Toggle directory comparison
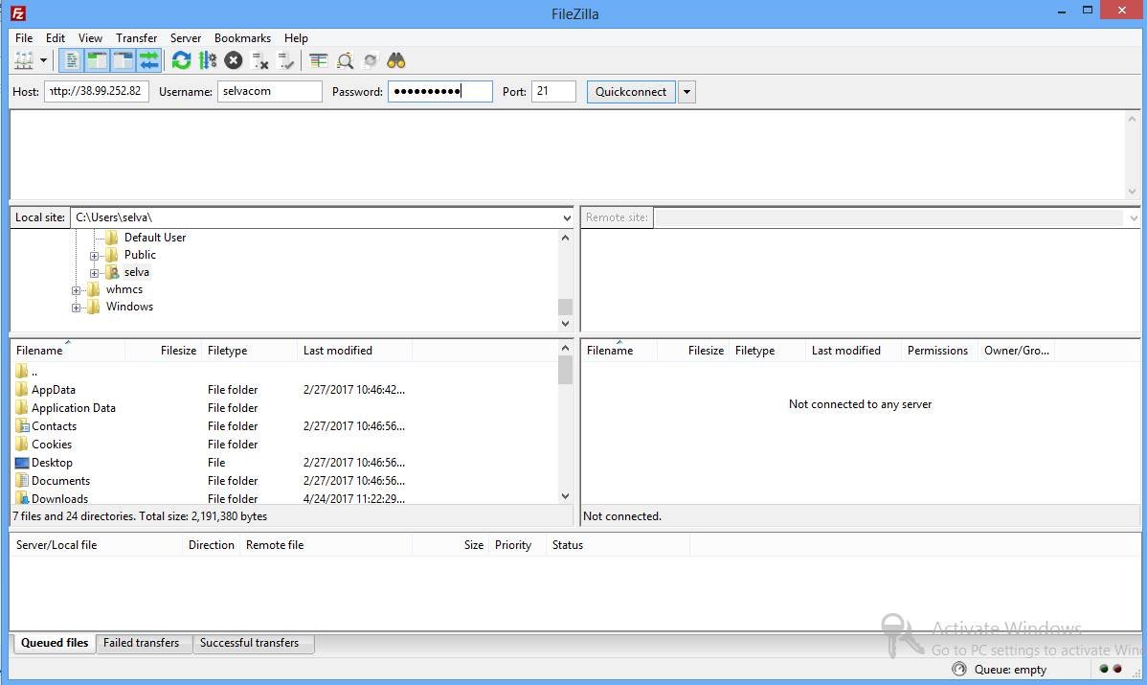The image size is (1147, 685). click(345, 60)
